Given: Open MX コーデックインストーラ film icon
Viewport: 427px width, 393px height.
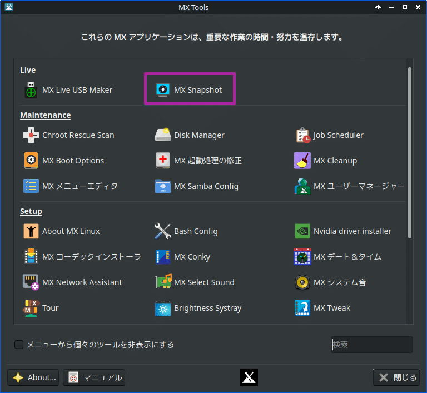Looking at the screenshot, I should point(31,256).
